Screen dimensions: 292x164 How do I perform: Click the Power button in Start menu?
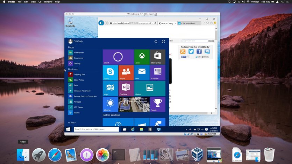156,41
